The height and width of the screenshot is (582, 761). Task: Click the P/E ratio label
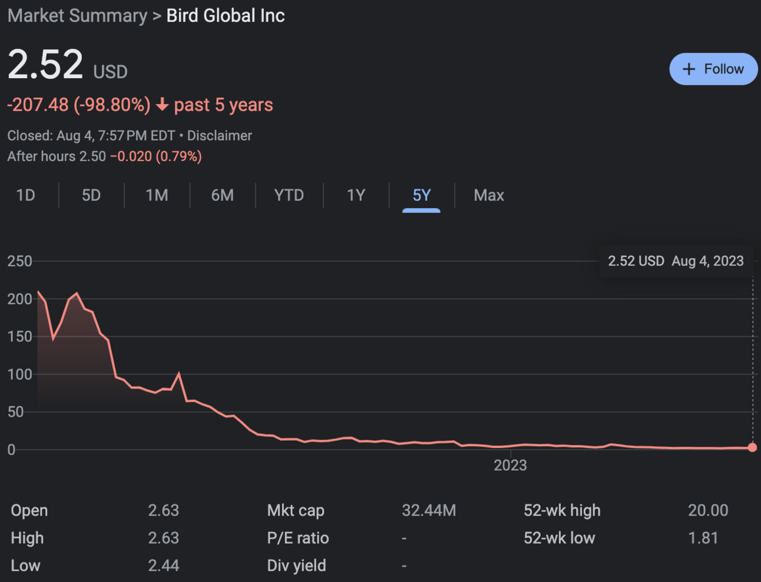point(298,538)
